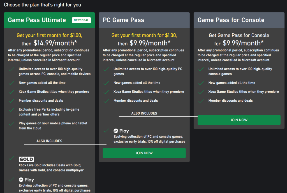Select the Game Pass Ultimate plan header
The height and width of the screenshot is (193, 287).
coord(37,20)
